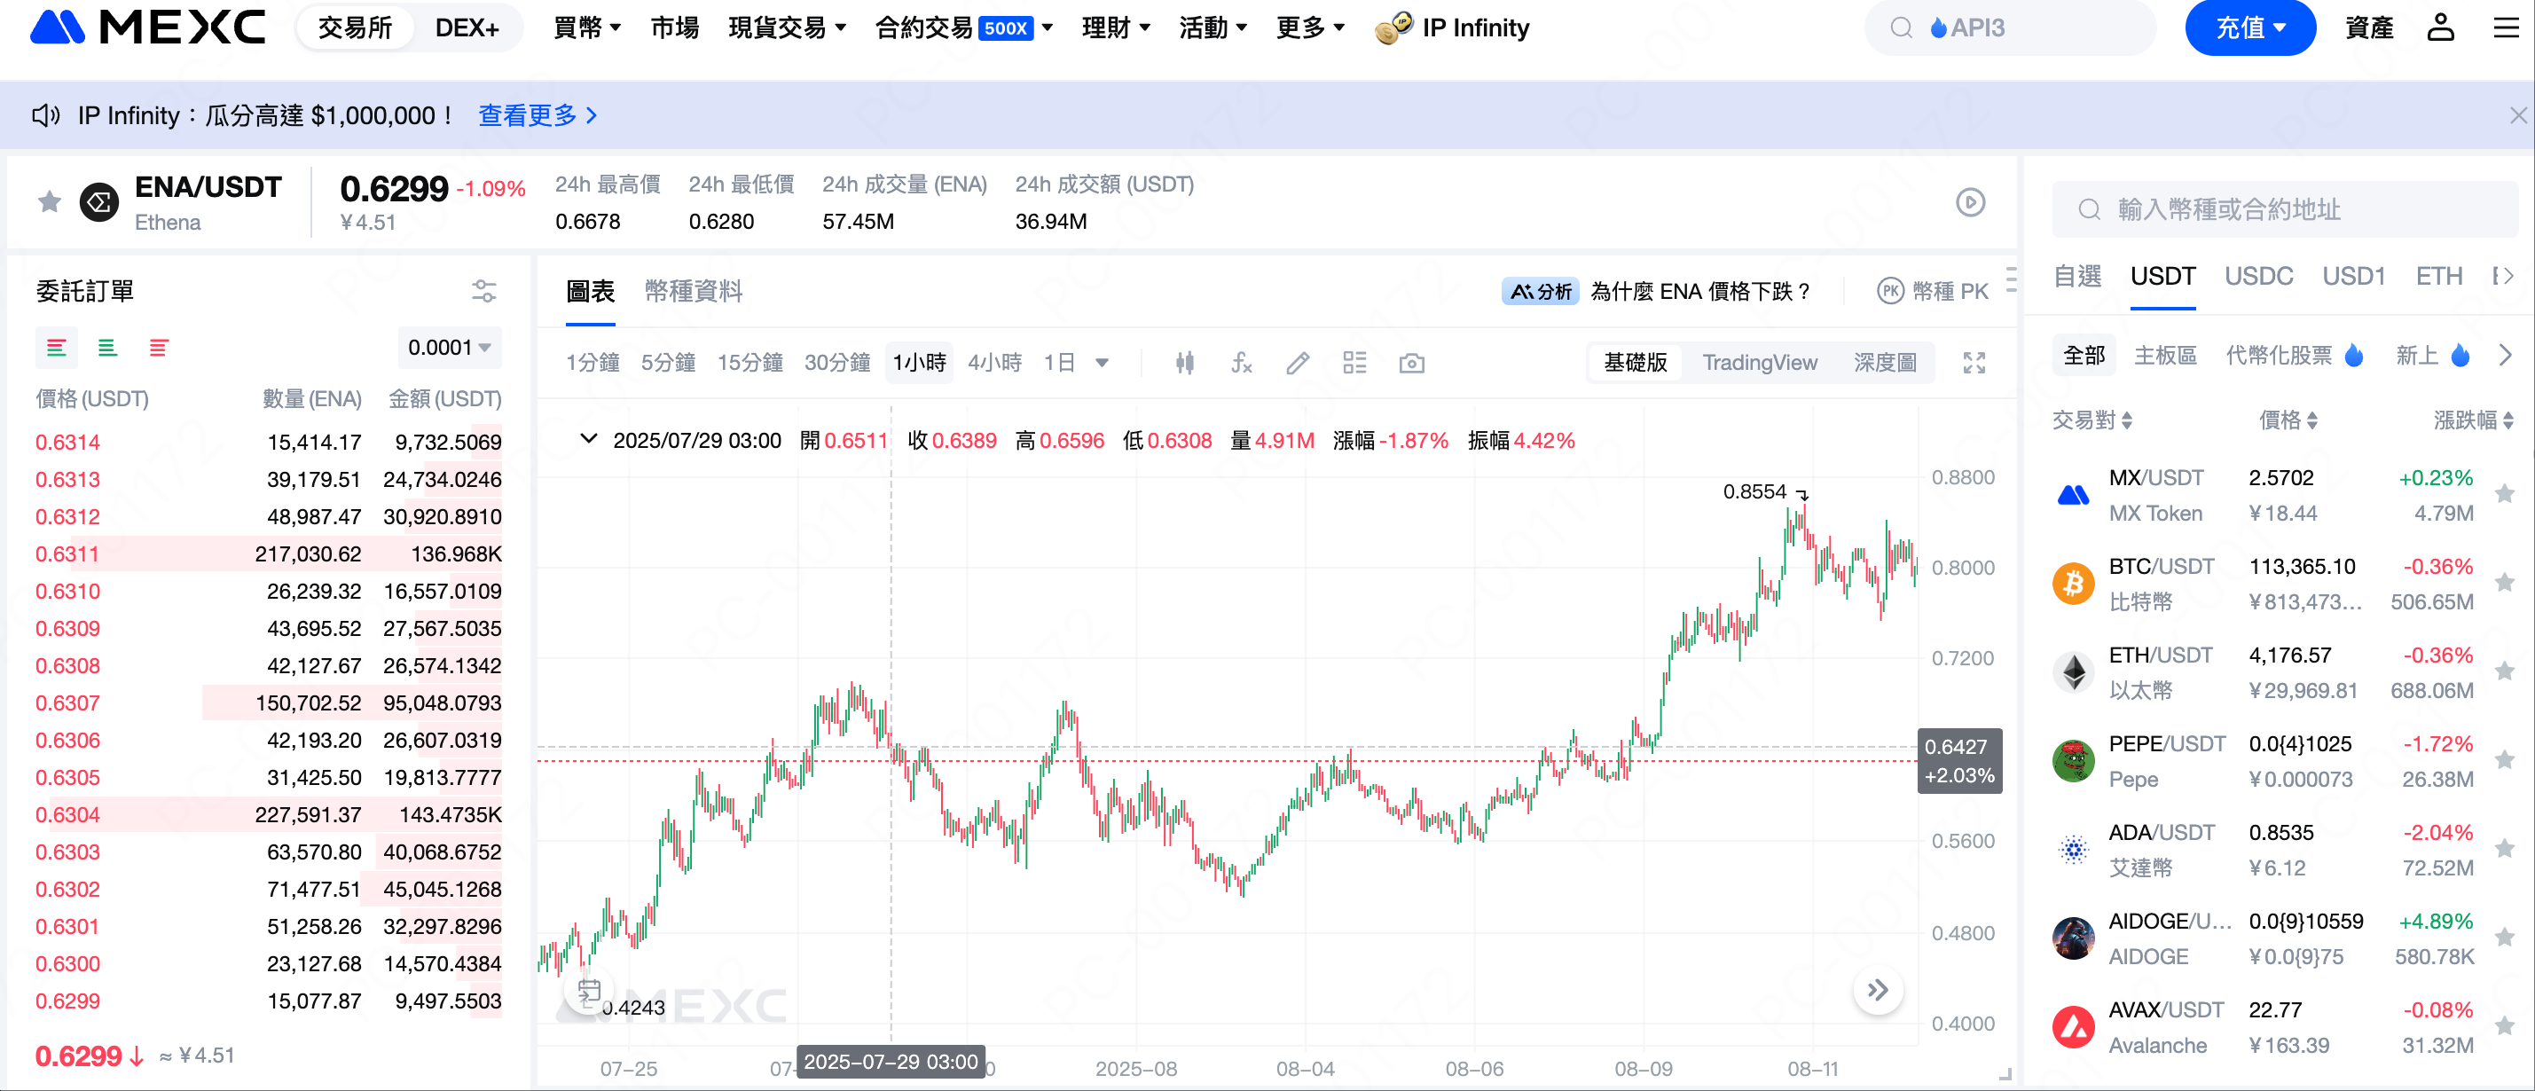Favorite BTC/USDT star icon
2535x1091 pixels.
[x=2506, y=583]
